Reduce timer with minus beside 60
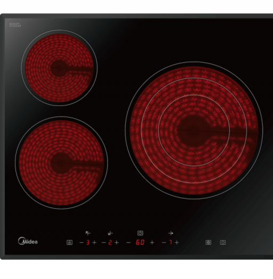Screen dimensions: 273x279 (129, 242)
